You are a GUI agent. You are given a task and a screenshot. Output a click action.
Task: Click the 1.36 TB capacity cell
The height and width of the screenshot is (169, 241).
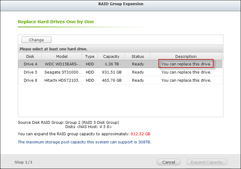tap(112, 64)
